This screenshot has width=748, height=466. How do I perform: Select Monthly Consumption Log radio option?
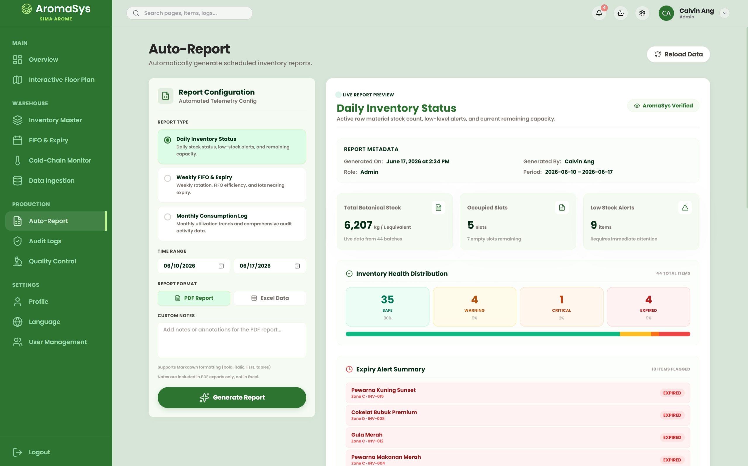[x=167, y=217]
